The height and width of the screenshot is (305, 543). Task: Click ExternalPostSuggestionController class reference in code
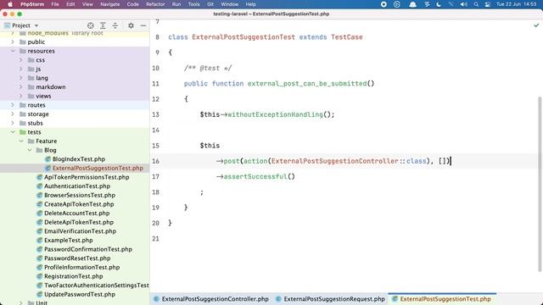click(335, 161)
